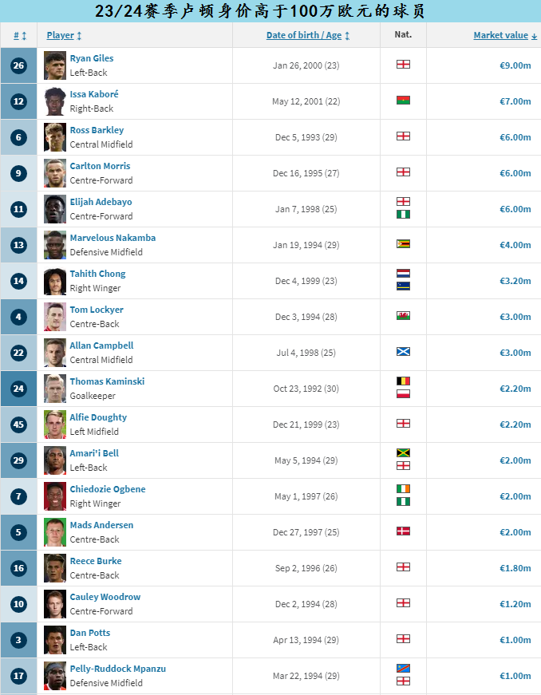Sort by Player column header
541x695 pixels.
(x=64, y=35)
